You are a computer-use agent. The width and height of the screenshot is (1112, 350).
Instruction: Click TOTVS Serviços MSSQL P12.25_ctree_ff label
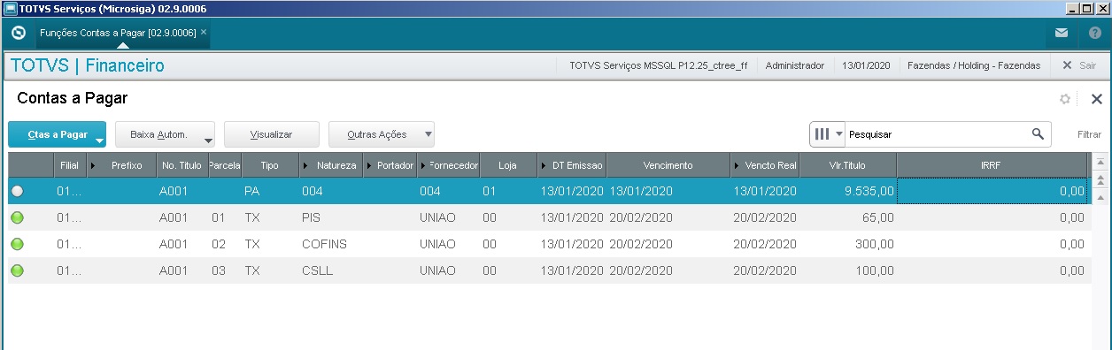click(658, 65)
